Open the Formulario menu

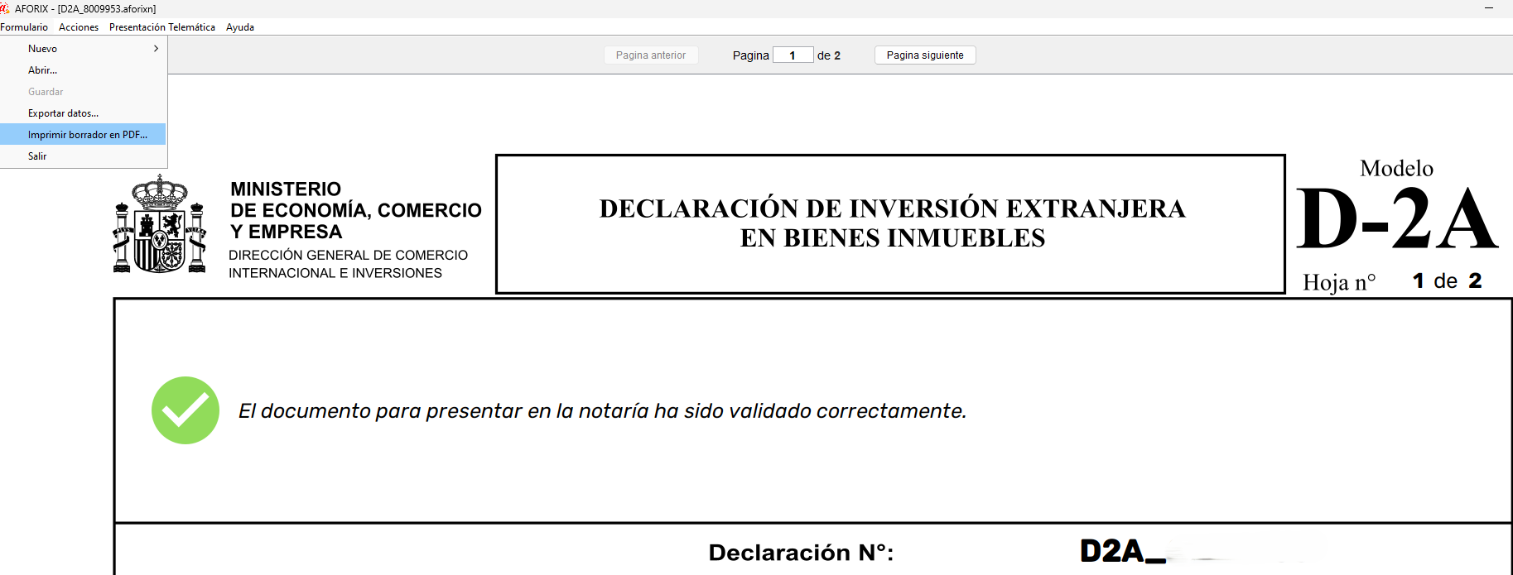point(24,27)
